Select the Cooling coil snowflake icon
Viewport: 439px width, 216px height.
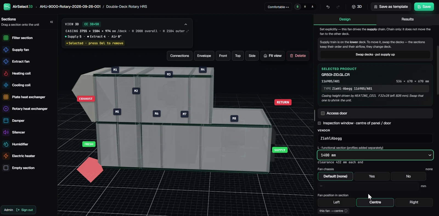6,85
